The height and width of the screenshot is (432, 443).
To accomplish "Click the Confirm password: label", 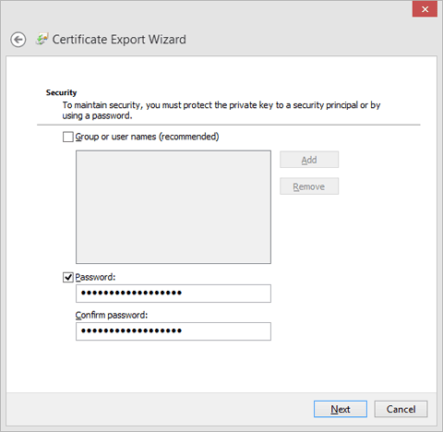I will point(112,315).
